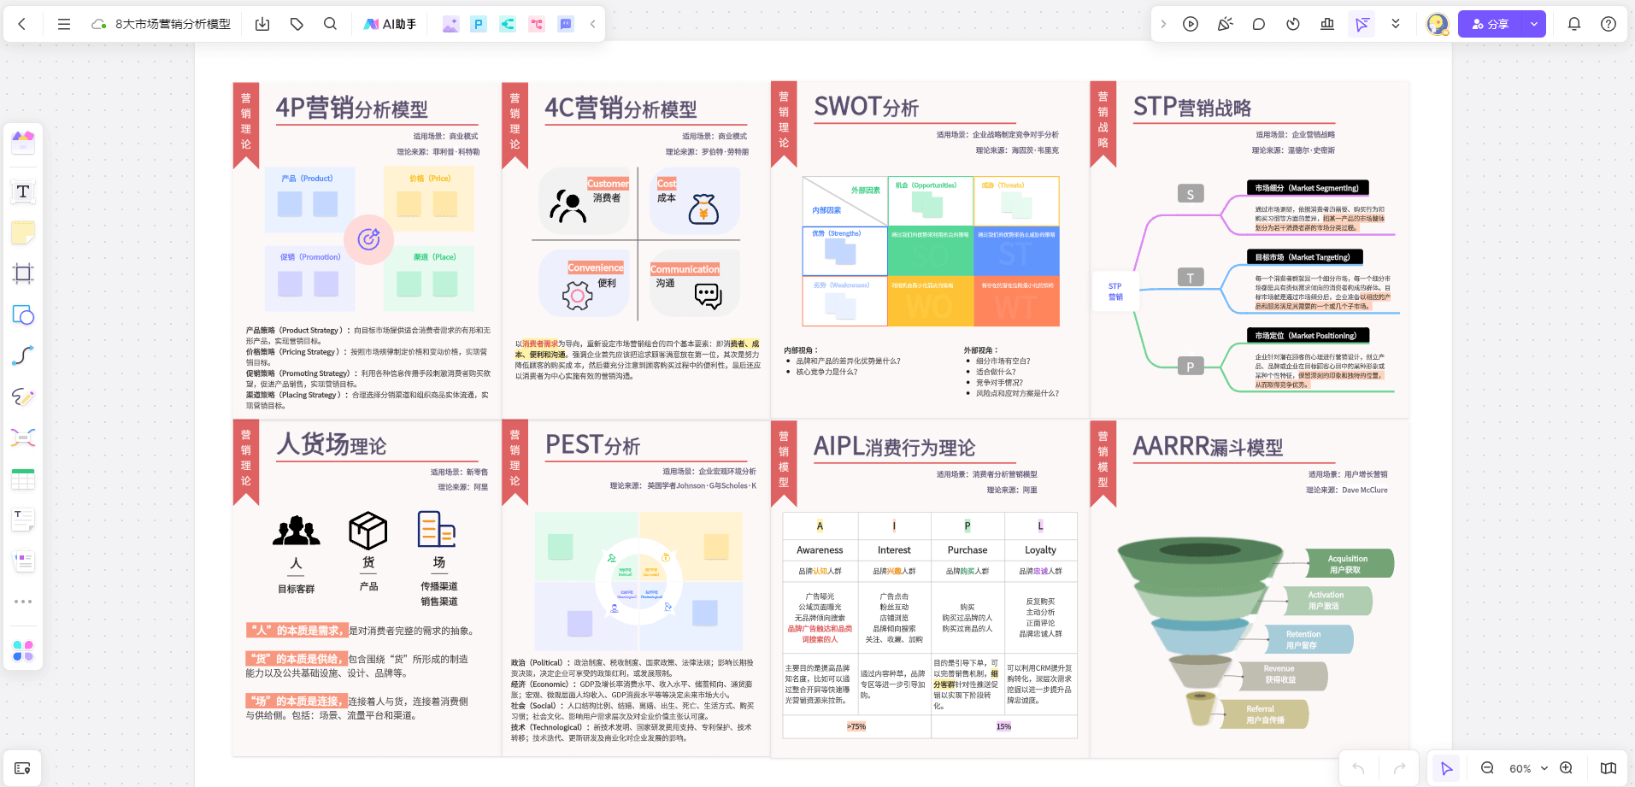The height and width of the screenshot is (787, 1635).
Task: Select the Connector line tool
Action: 22,355
